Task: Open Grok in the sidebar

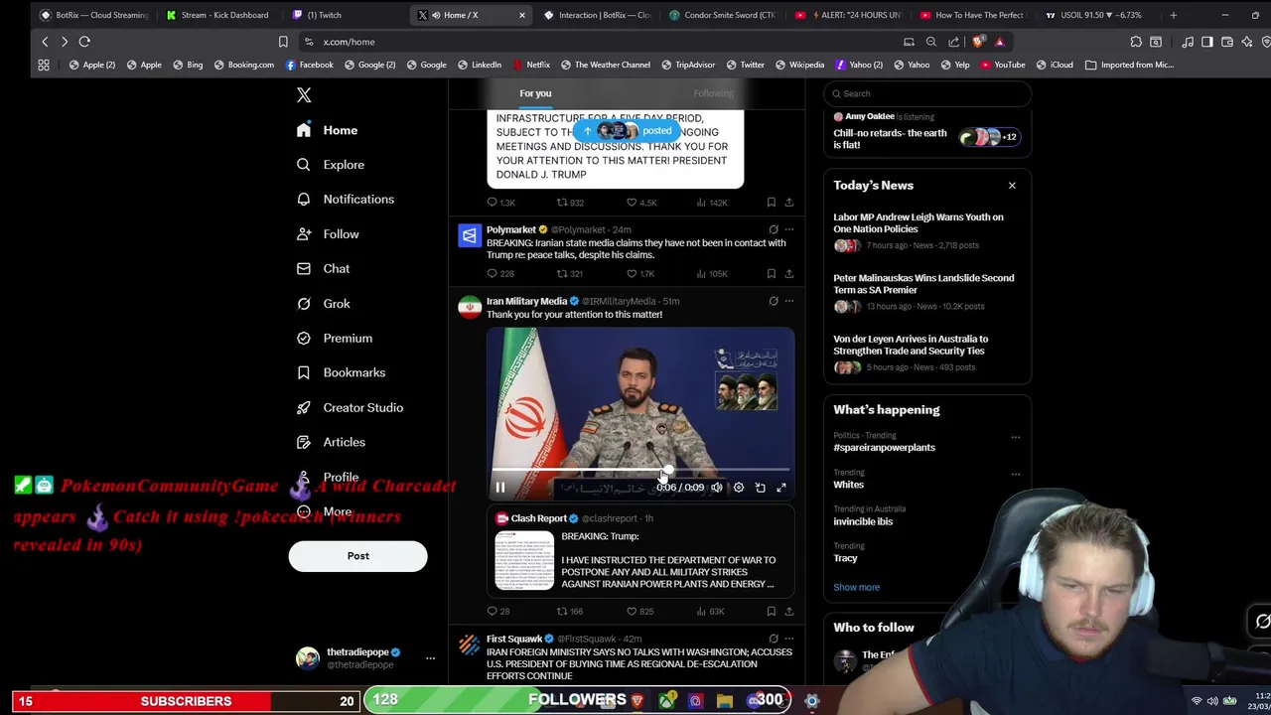Action: pyautogui.click(x=323, y=304)
